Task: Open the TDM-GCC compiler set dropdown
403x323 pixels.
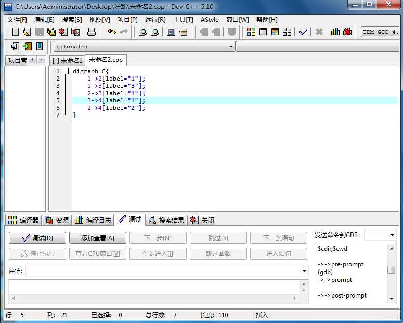Action: point(381,32)
